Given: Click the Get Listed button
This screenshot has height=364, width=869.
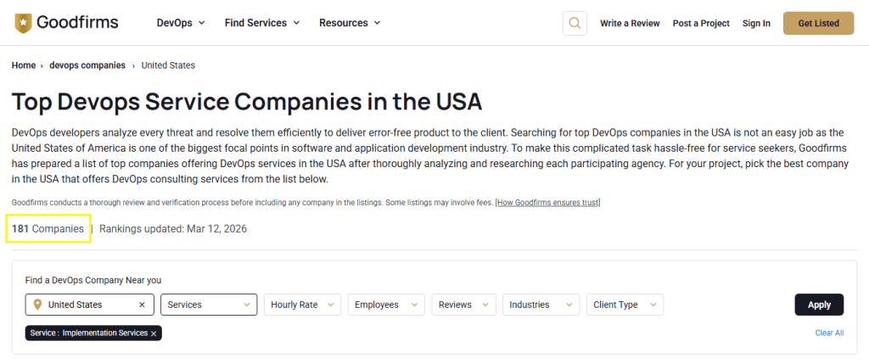Looking at the screenshot, I should click(x=818, y=23).
